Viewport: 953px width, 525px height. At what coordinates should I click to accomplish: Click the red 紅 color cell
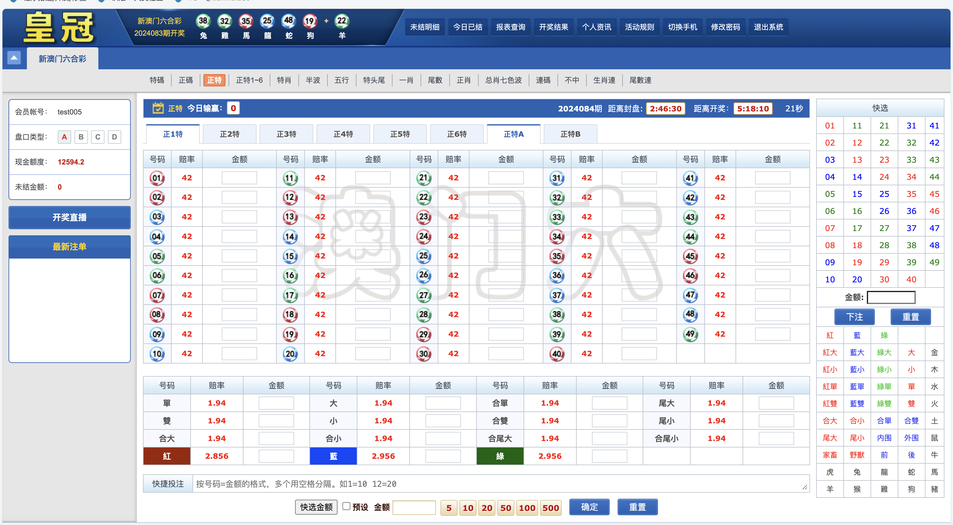(166, 456)
